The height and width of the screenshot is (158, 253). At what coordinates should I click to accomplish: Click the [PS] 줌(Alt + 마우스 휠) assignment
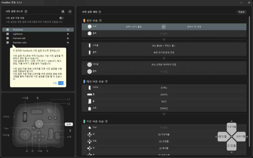tap(164, 46)
